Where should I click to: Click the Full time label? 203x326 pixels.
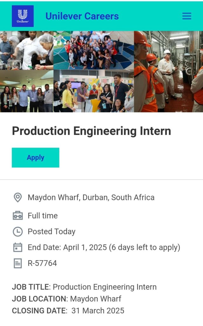click(43, 216)
